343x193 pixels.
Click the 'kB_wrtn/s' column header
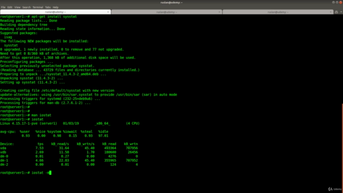[86, 144]
